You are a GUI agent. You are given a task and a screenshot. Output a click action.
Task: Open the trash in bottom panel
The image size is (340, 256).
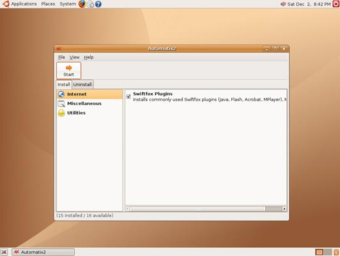(336, 252)
